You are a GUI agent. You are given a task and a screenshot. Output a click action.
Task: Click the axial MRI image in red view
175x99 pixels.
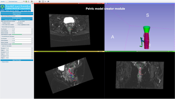click(70, 30)
